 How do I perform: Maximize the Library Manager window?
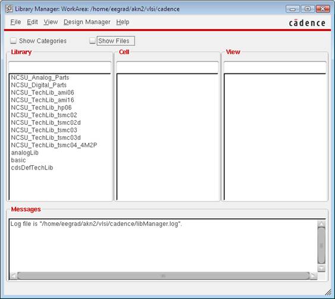click(x=308, y=9)
